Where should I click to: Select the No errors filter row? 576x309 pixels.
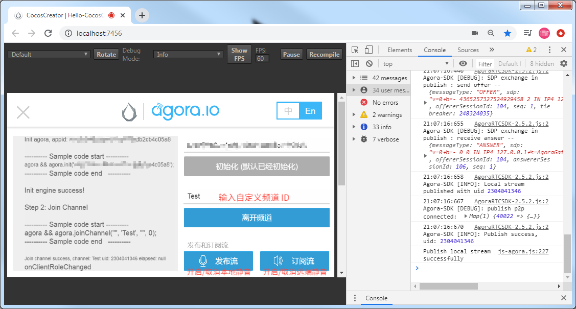pos(379,102)
